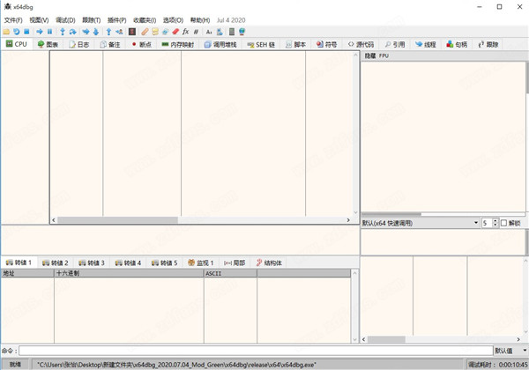Switch to the 句柄 tab
This screenshot has width=529, height=370.
(457, 44)
